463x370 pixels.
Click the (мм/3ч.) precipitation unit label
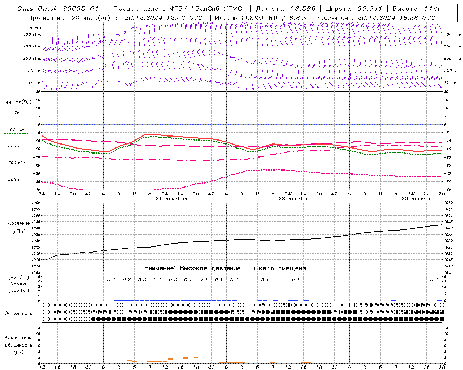click(19, 277)
